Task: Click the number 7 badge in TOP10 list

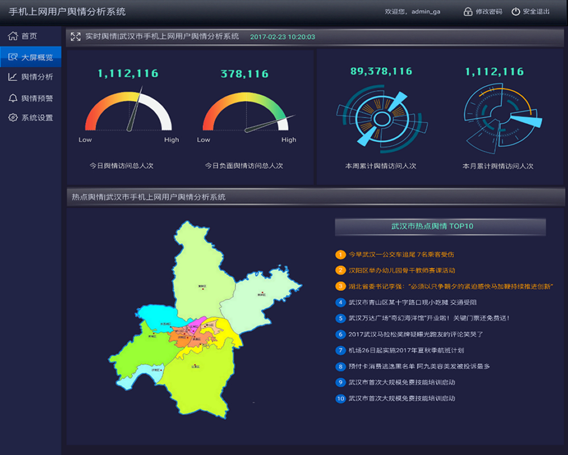Action: [341, 351]
